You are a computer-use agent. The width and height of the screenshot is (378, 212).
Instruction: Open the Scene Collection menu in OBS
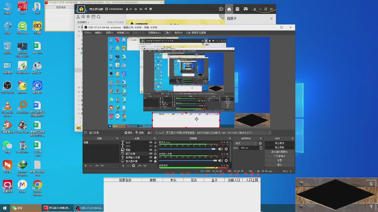pos(155,33)
